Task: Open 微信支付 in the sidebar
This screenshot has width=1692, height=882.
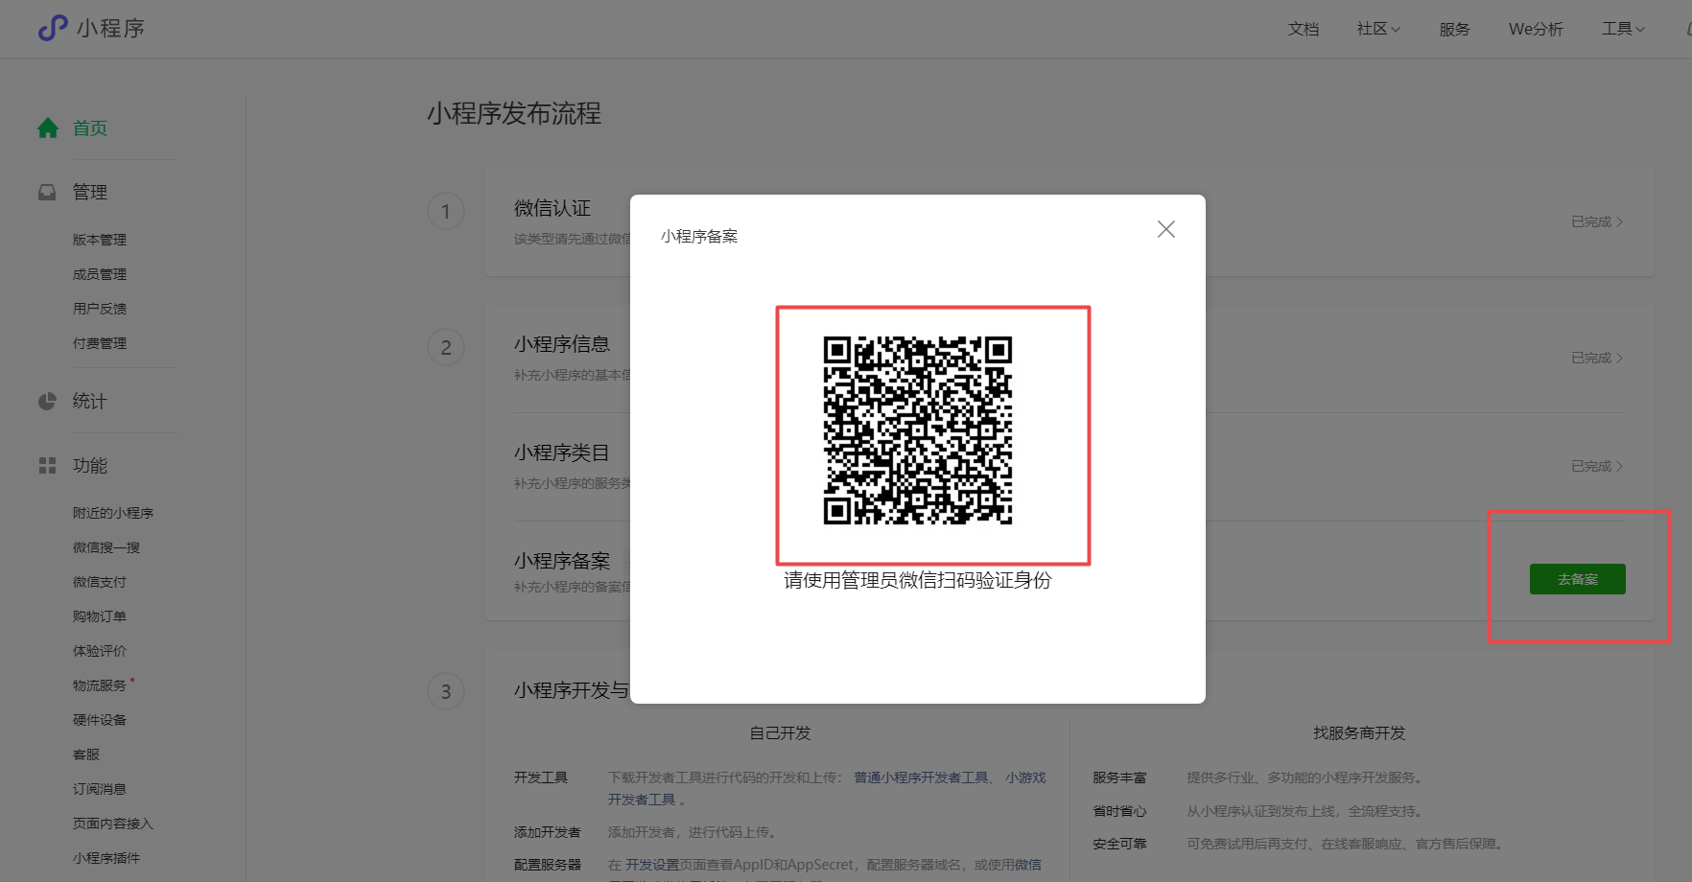Action: tap(100, 582)
